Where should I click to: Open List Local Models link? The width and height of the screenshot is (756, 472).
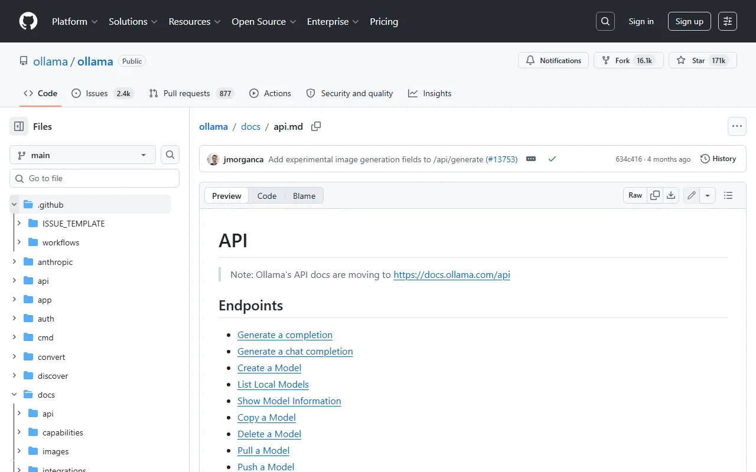click(x=273, y=384)
